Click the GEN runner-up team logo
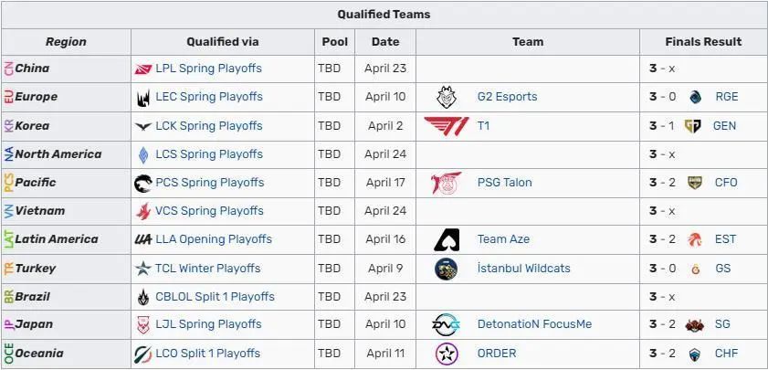The height and width of the screenshot is (370, 768). click(693, 126)
